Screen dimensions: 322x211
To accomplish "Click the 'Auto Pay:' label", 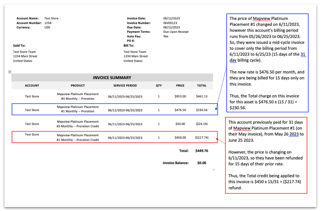I will point(134,36).
